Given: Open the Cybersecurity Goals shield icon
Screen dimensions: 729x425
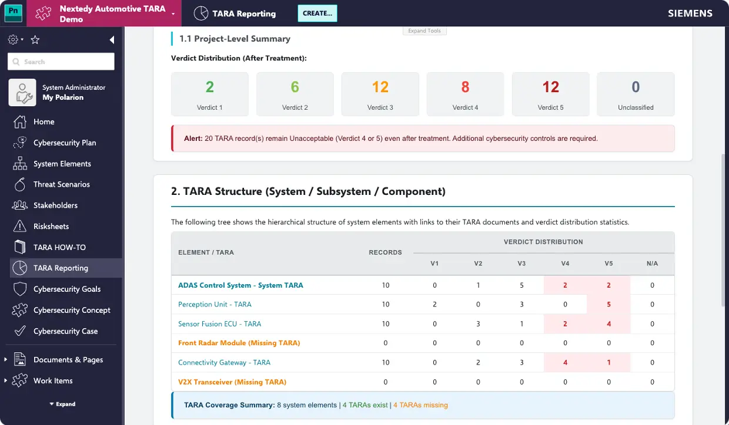Looking at the screenshot, I should [20, 289].
